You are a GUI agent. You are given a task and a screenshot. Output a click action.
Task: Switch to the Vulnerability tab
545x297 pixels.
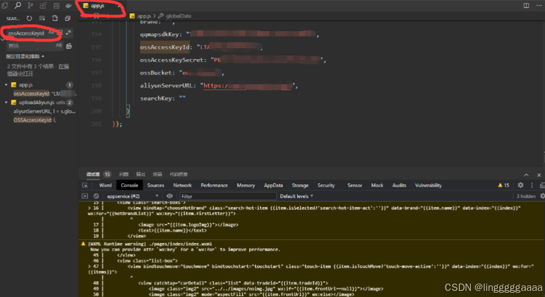click(428, 185)
